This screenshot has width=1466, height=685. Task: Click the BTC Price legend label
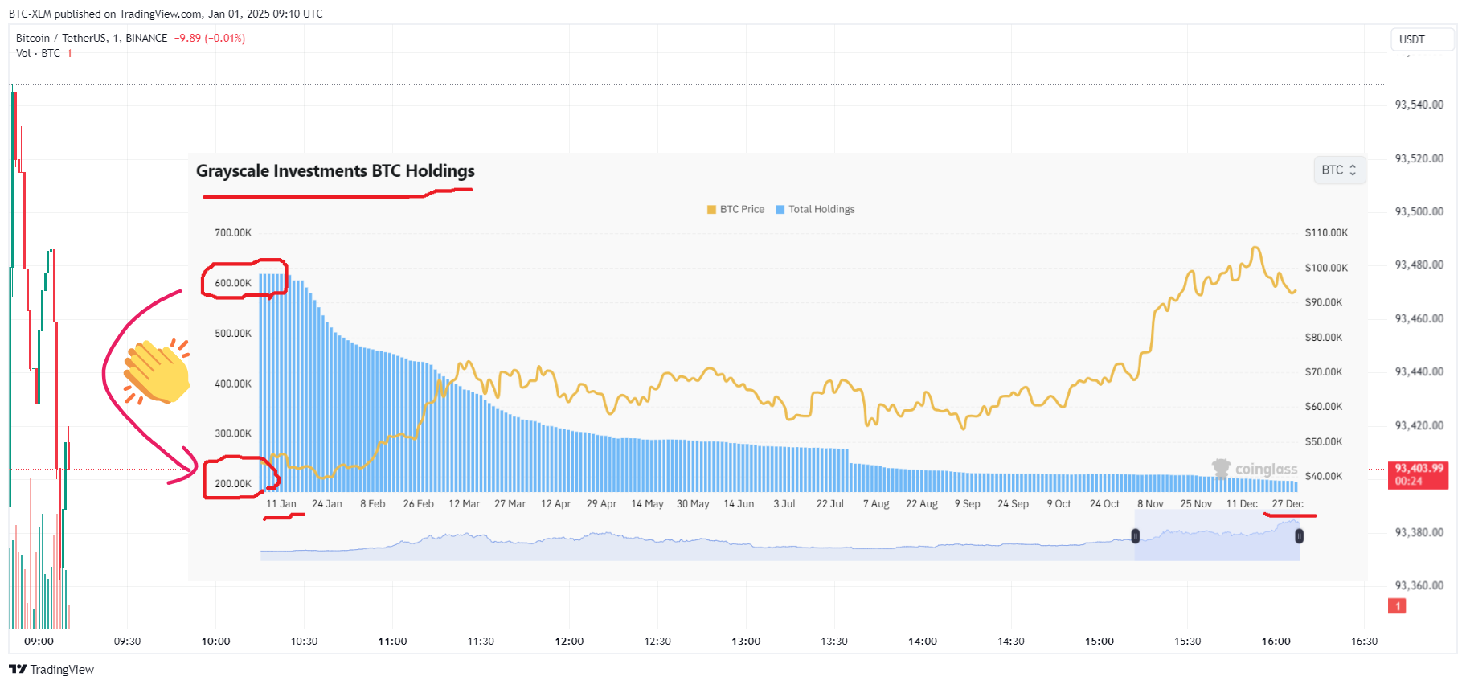point(742,209)
